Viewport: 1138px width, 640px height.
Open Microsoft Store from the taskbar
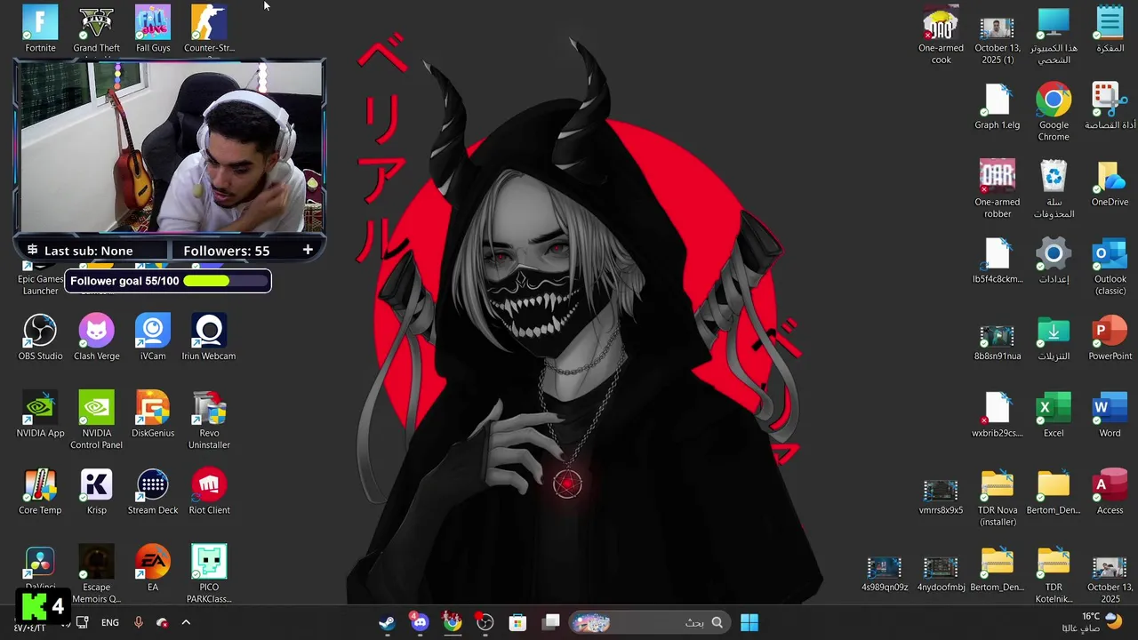point(517,622)
